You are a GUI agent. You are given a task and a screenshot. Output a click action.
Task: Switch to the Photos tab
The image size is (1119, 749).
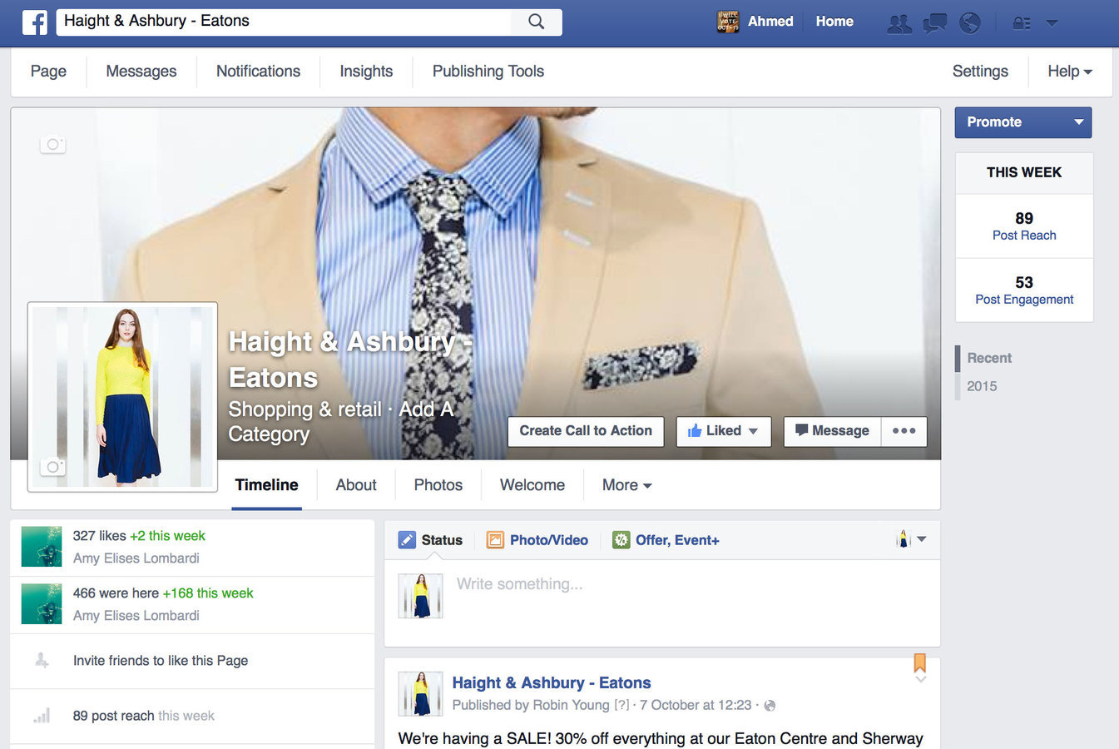coord(438,485)
